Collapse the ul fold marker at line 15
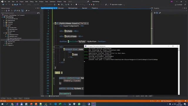 click(54, 47)
